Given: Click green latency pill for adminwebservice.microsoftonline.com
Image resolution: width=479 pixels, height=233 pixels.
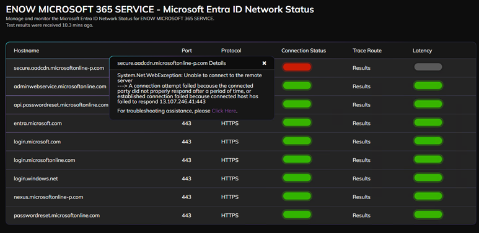Looking at the screenshot, I should [x=428, y=85].
